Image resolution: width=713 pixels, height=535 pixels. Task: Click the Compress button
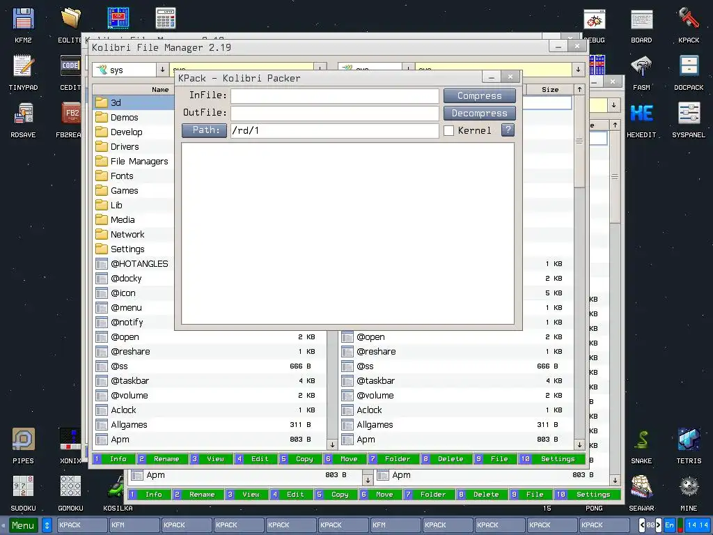tap(480, 96)
